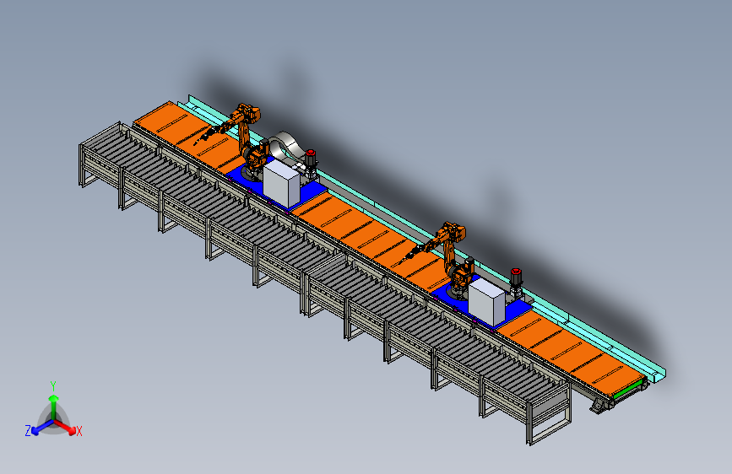732x474 pixels.
Task: Select the white control cabinet beside right robot
Action: point(486,301)
